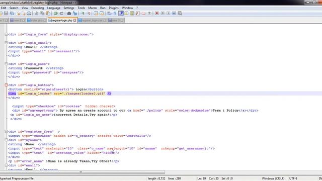The image size is (322, 181).
Task: Click the Copy toolbar icon
Action: click(42, 14)
